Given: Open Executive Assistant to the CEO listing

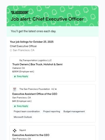Looking at the screenshot, I should (31, 135).
